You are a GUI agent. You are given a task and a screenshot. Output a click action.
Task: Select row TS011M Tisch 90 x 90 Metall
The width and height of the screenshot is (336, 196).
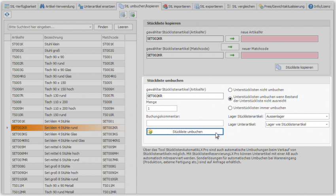click(x=68, y=185)
